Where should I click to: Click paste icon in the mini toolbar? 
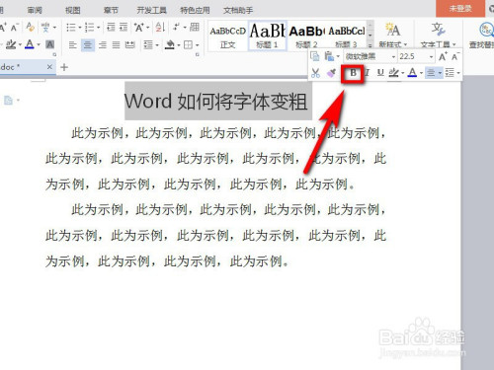(x=329, y=56)
